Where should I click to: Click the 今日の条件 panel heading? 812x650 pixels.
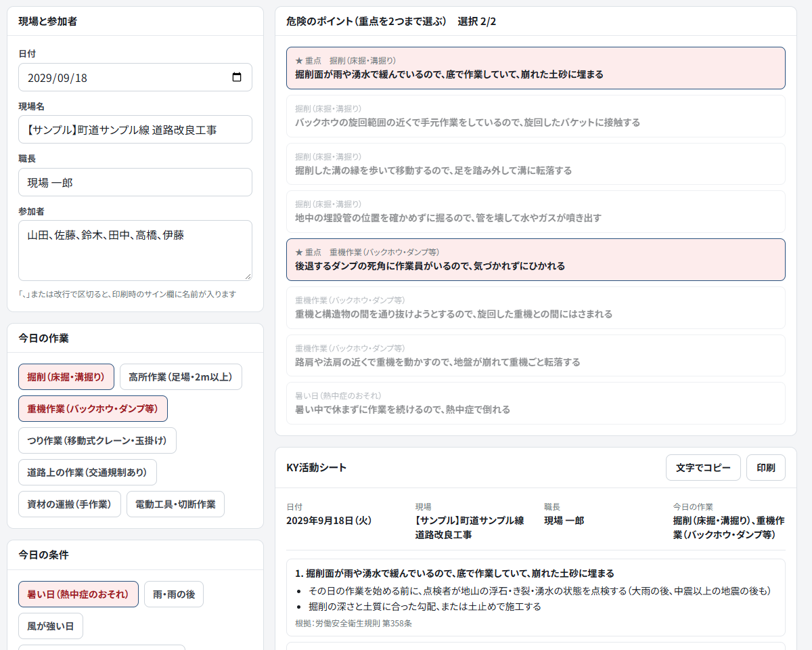[43, 555]
